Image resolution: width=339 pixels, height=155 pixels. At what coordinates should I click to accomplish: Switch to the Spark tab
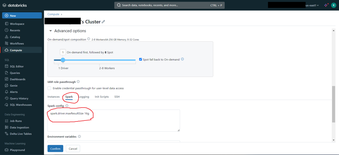(x=69, y=97)
